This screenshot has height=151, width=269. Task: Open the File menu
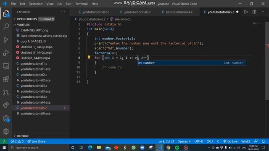[x=13, y=4]
